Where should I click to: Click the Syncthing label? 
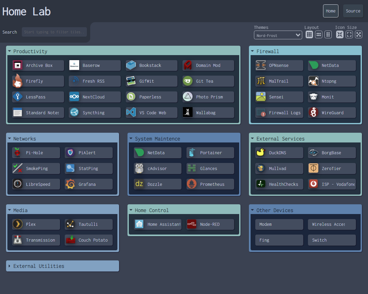(x=93, y=113)
